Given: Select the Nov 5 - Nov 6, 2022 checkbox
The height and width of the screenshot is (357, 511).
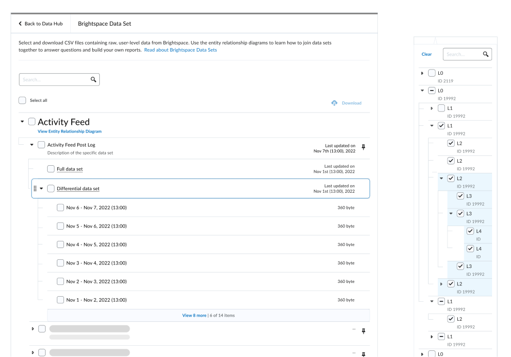Looking at the screenshot, I should (60, 226).
